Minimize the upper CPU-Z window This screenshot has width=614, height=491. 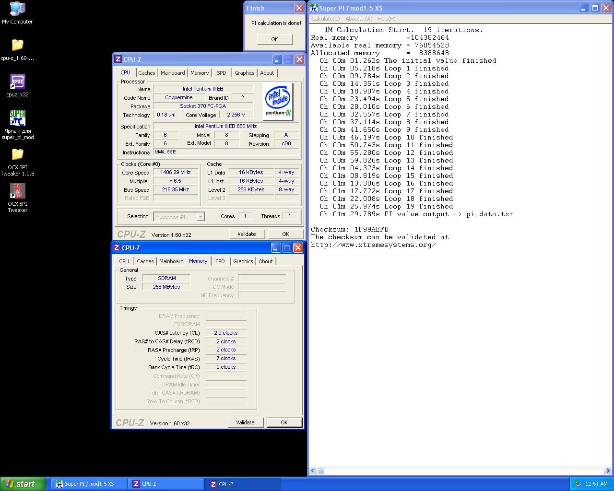coord(277,59)
